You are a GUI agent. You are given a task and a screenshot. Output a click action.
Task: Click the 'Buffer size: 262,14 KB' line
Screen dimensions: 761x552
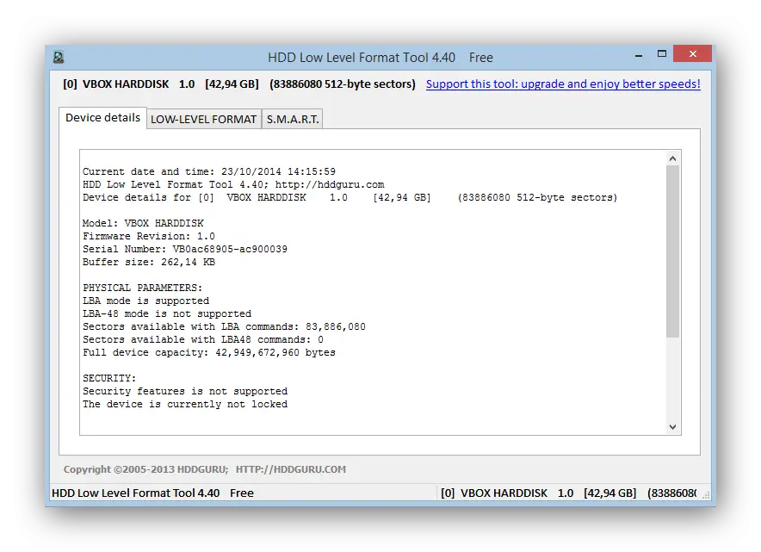[x=149, y=262]
